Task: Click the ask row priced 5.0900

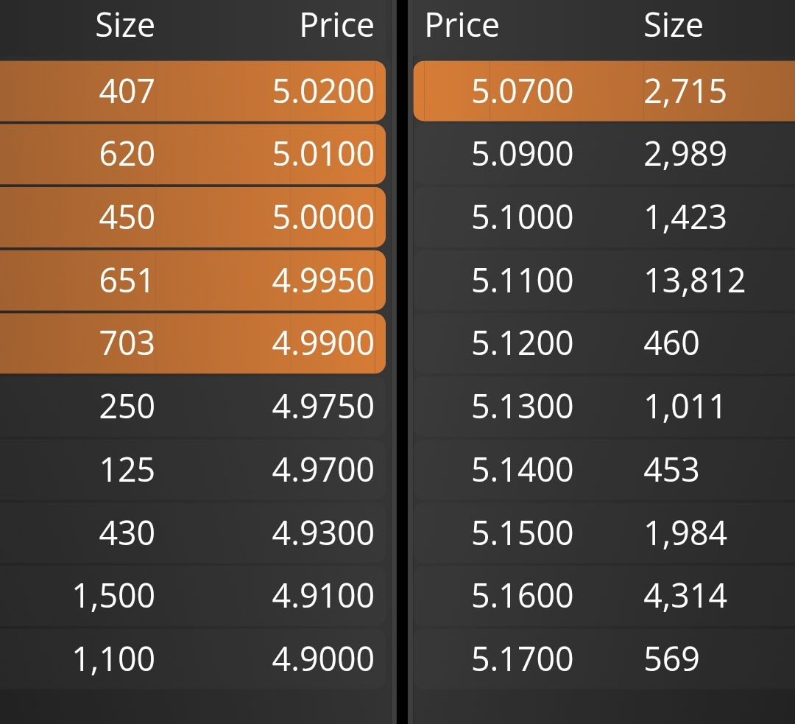Action: [x=604, y=154]
